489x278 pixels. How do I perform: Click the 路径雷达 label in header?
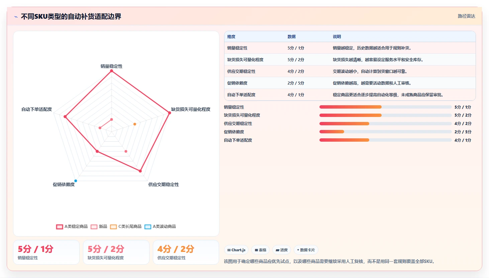coord(466,16)
